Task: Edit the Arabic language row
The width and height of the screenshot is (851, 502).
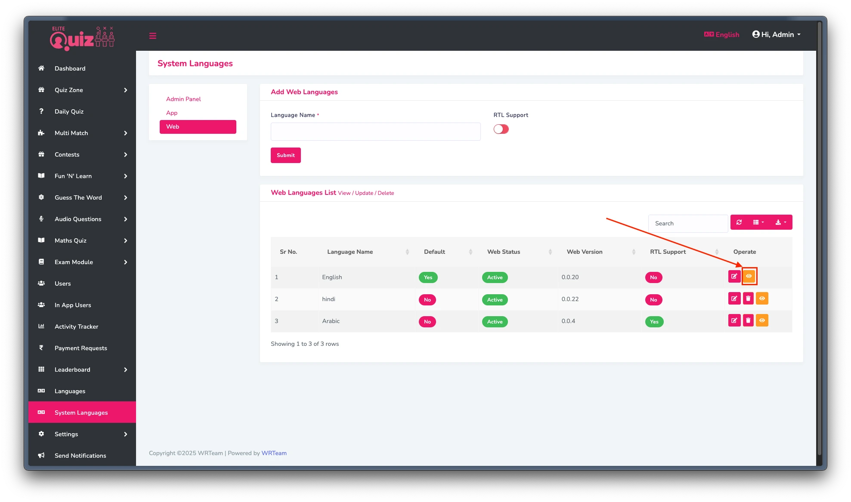Action: coord(734,320)
